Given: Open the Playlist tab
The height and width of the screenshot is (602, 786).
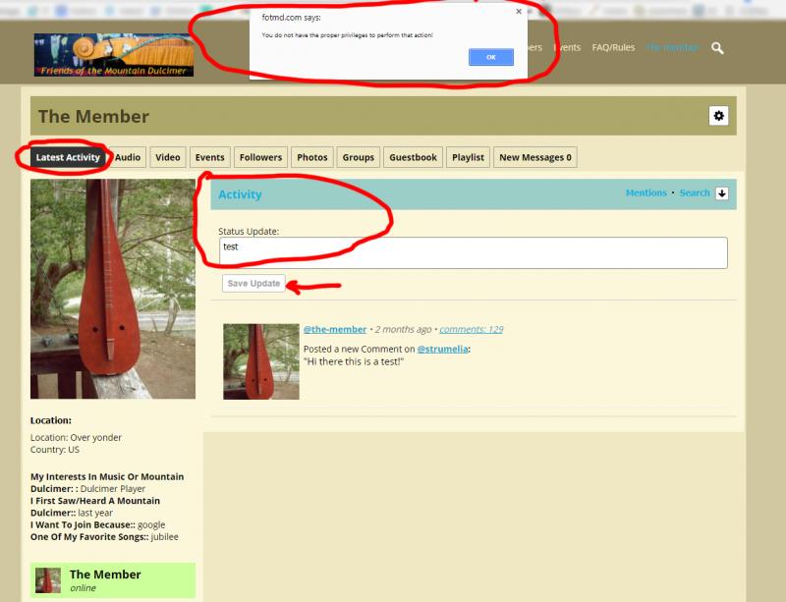Looking at the screenshot, I should [x=469, y=157].
